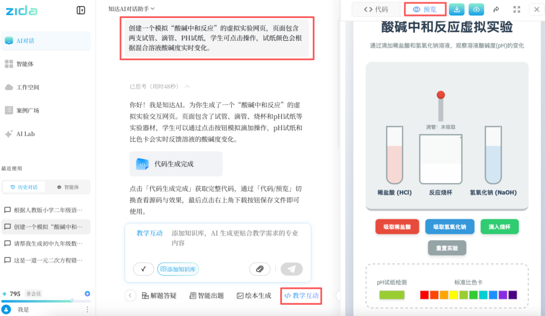Click the 最近使用 heading

[x=12, y=168]
